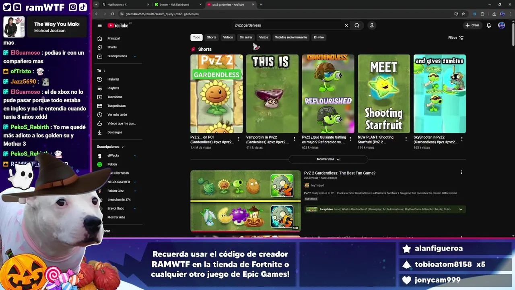The width and height of the screenshot is (515, 290).
Task: Select the En vivo filter chip
Action: (319, 37)
